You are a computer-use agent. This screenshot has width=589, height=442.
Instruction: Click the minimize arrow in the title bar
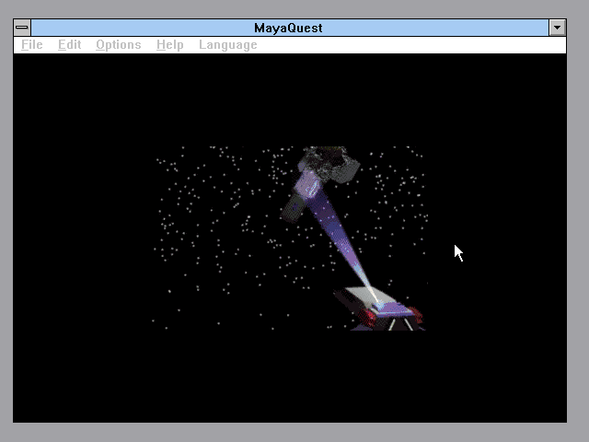click(557, 28)
